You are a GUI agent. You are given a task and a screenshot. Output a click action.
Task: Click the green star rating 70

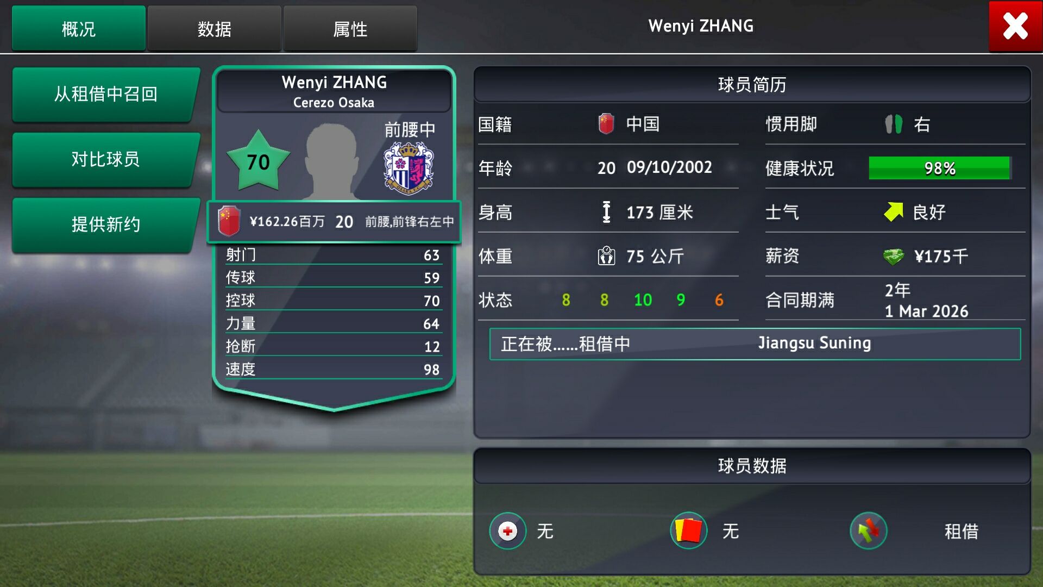258,161
